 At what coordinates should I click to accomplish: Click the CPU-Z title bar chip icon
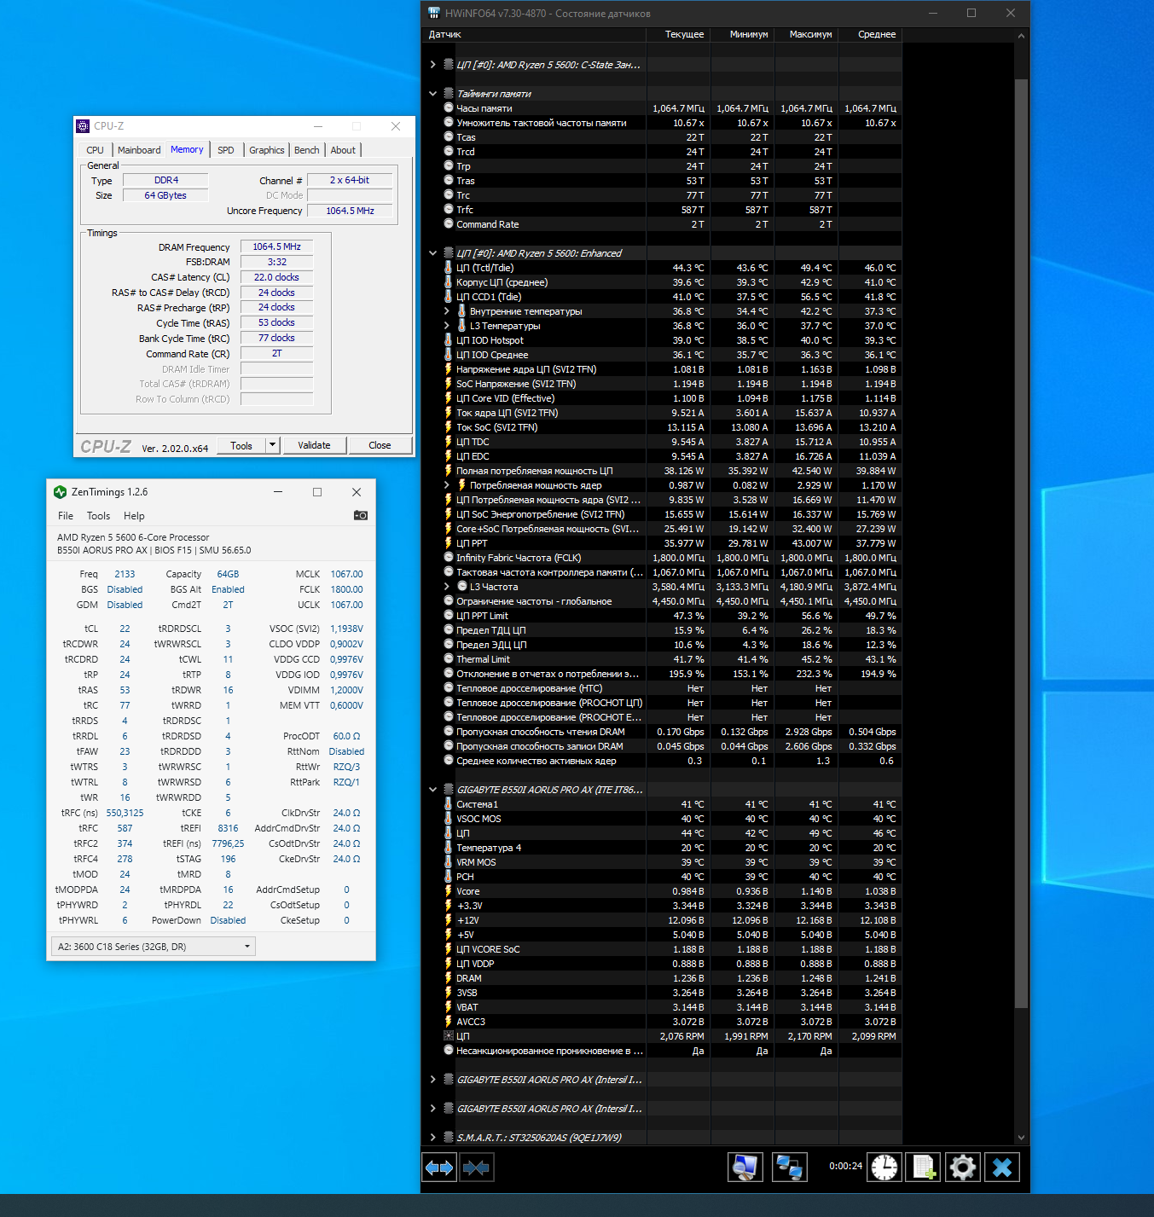pyautogui.click(x=83, y=126)
